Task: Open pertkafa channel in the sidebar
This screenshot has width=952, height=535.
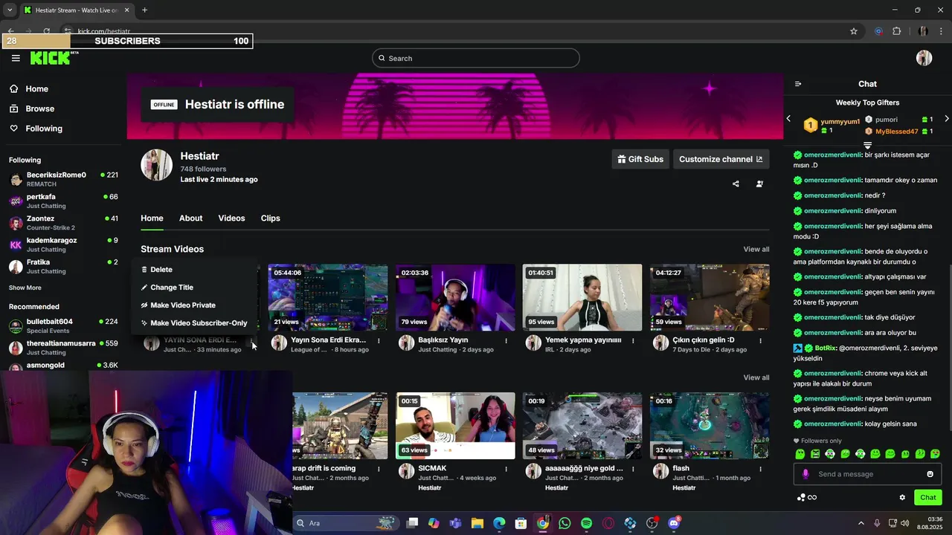Action: [x=63, y=201]
